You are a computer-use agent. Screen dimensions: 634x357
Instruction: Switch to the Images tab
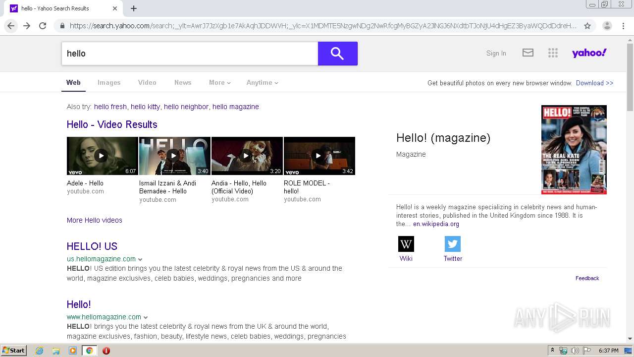[109, 83]
